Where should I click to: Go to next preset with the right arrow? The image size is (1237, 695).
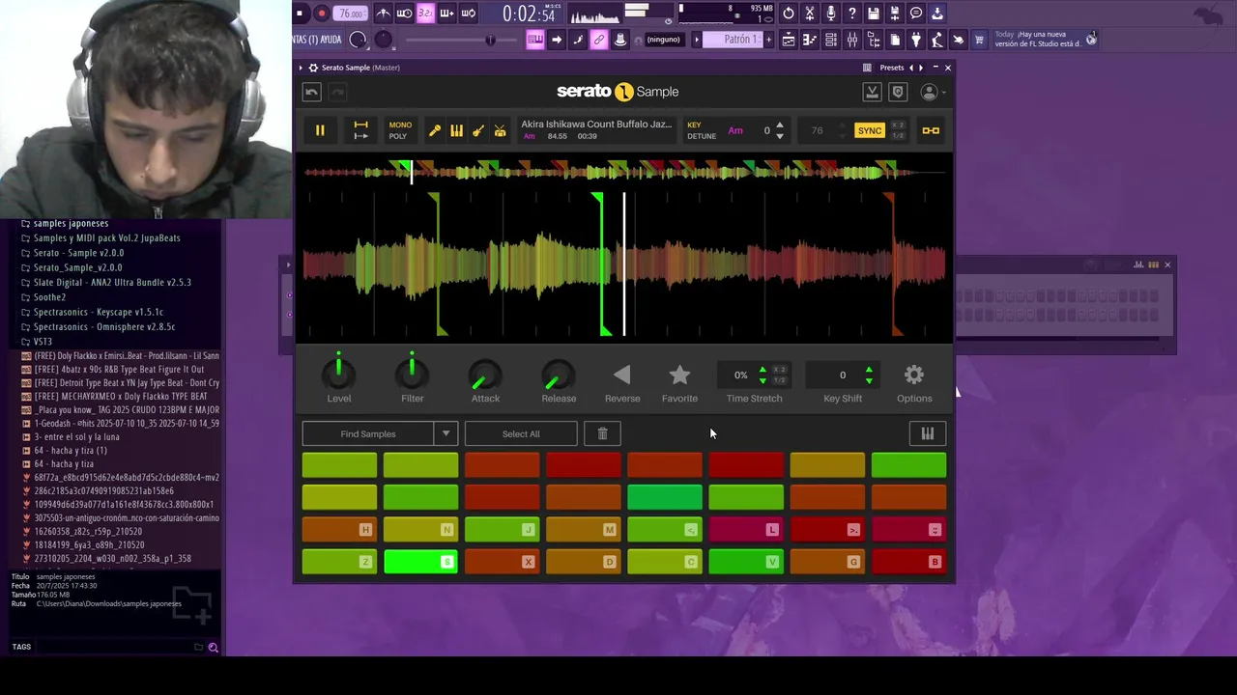(x=921, y=68)
